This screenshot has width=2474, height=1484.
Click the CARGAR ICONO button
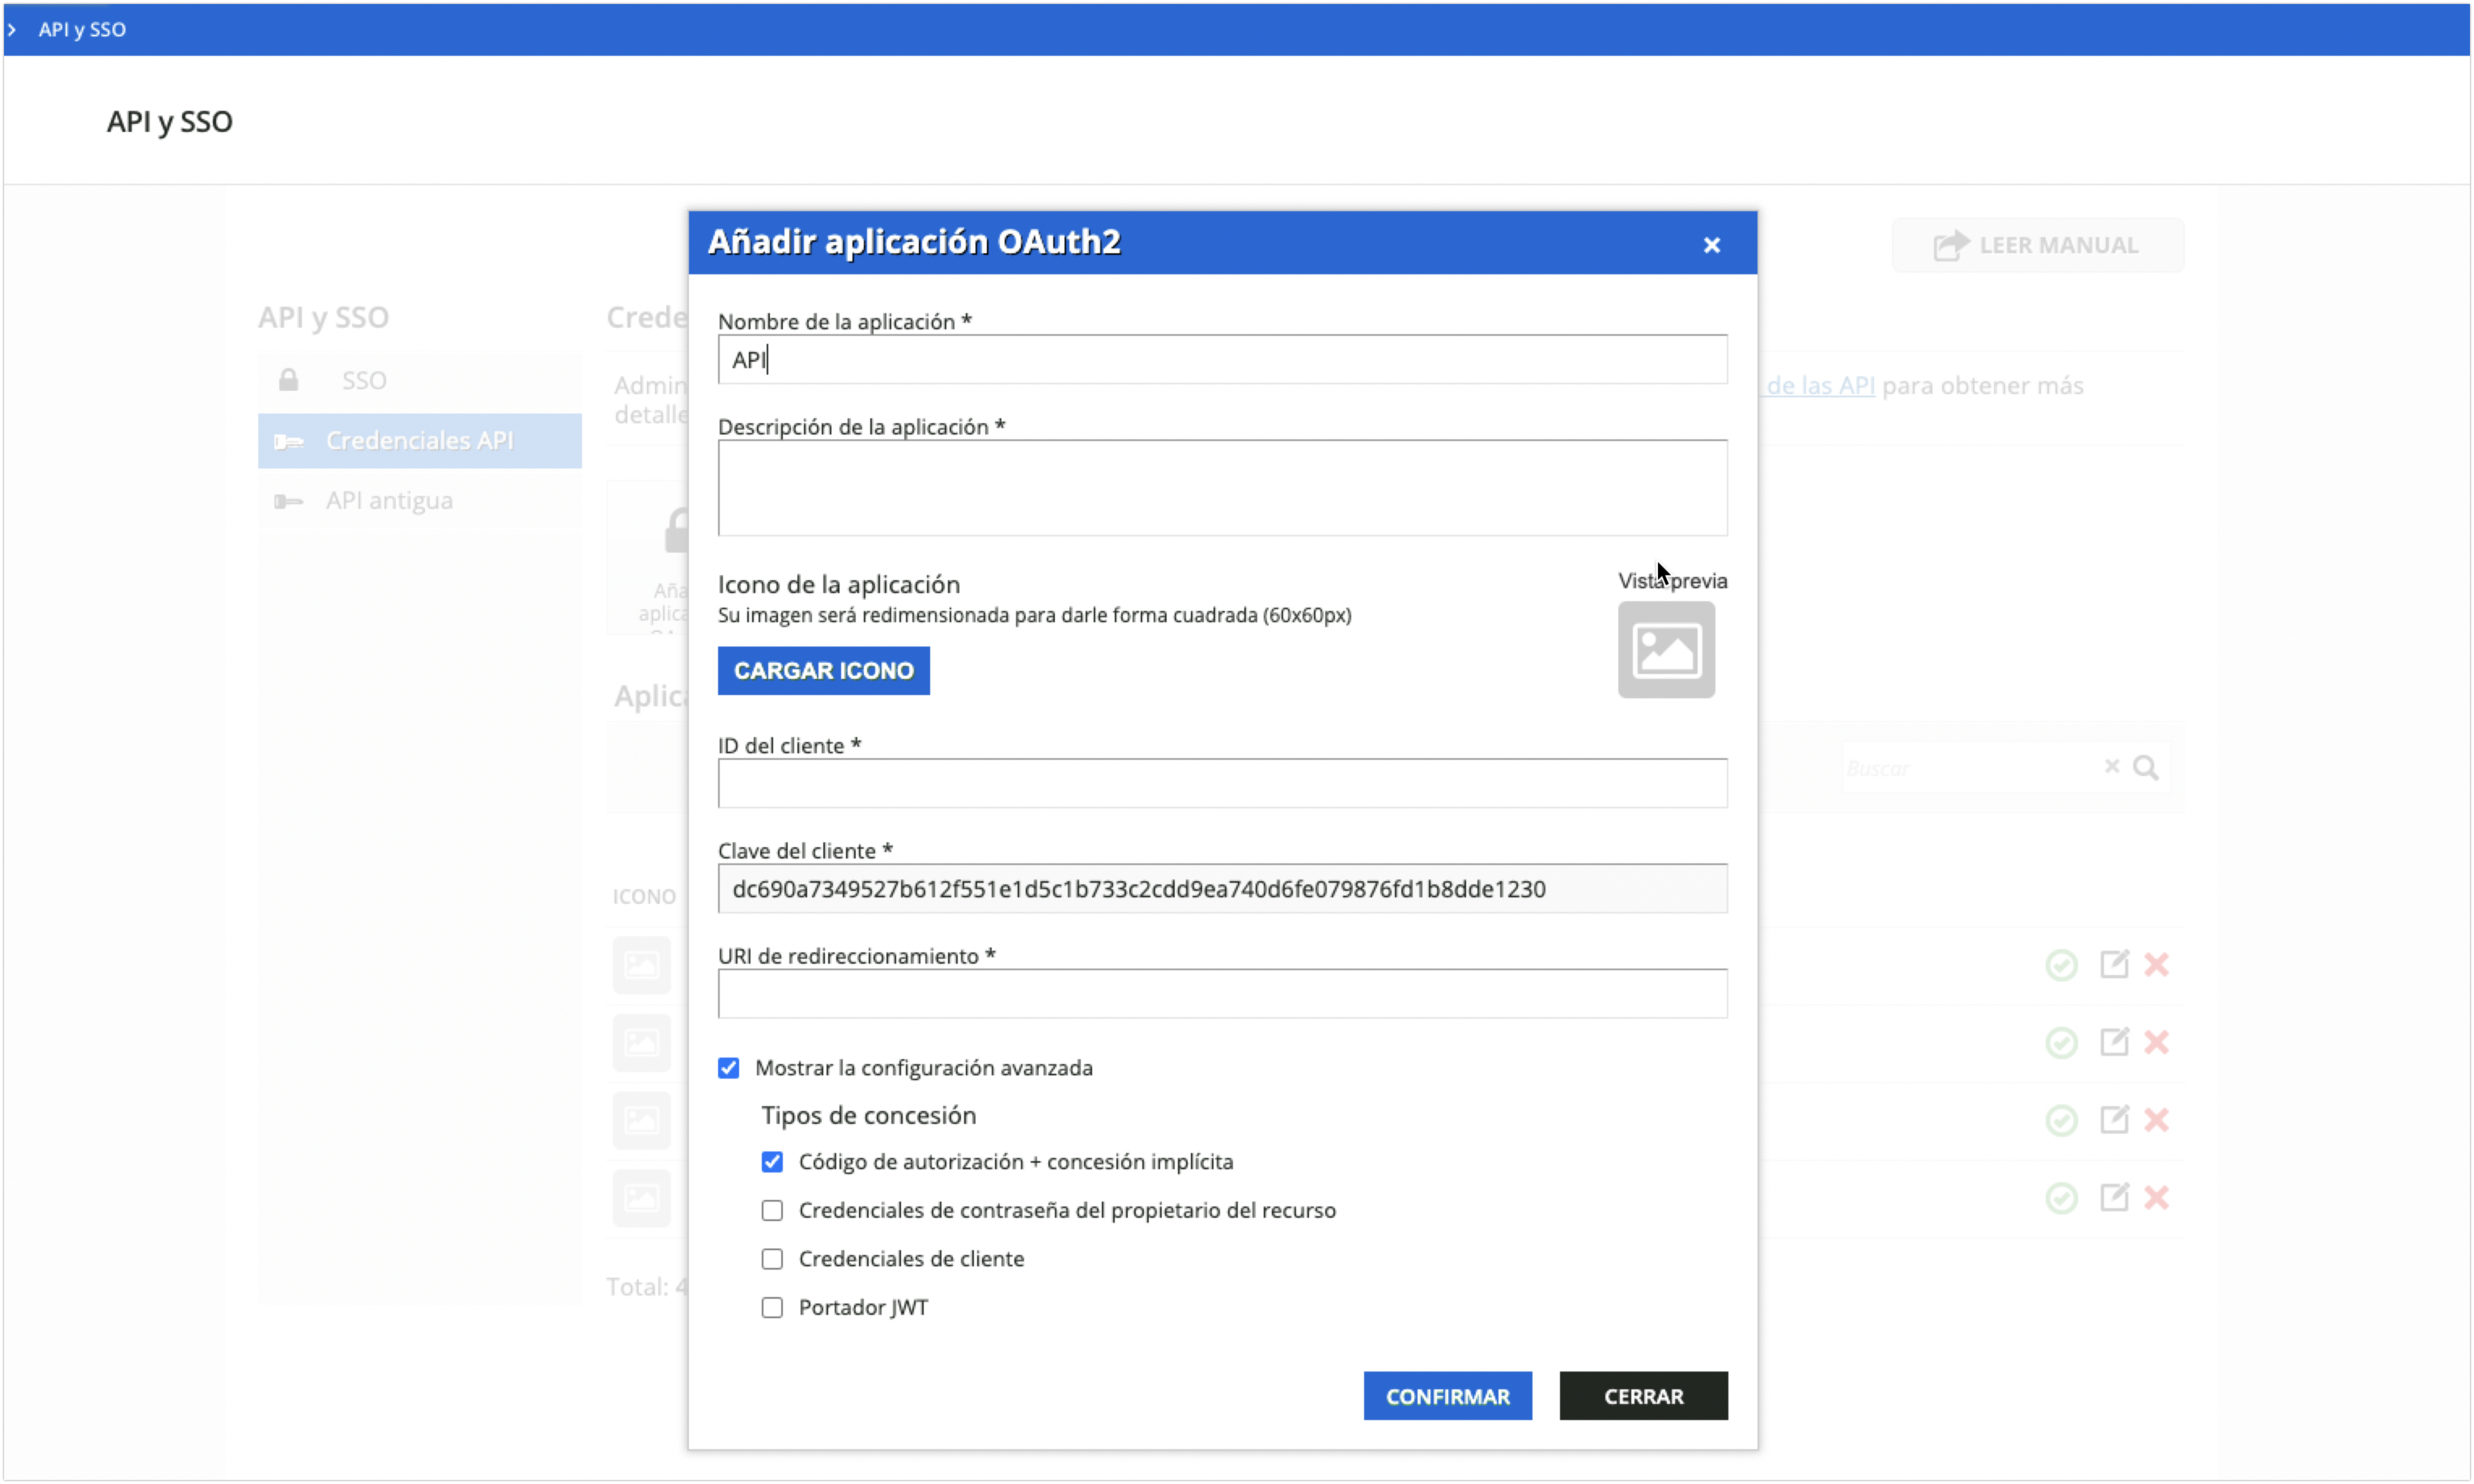[823, 671]
